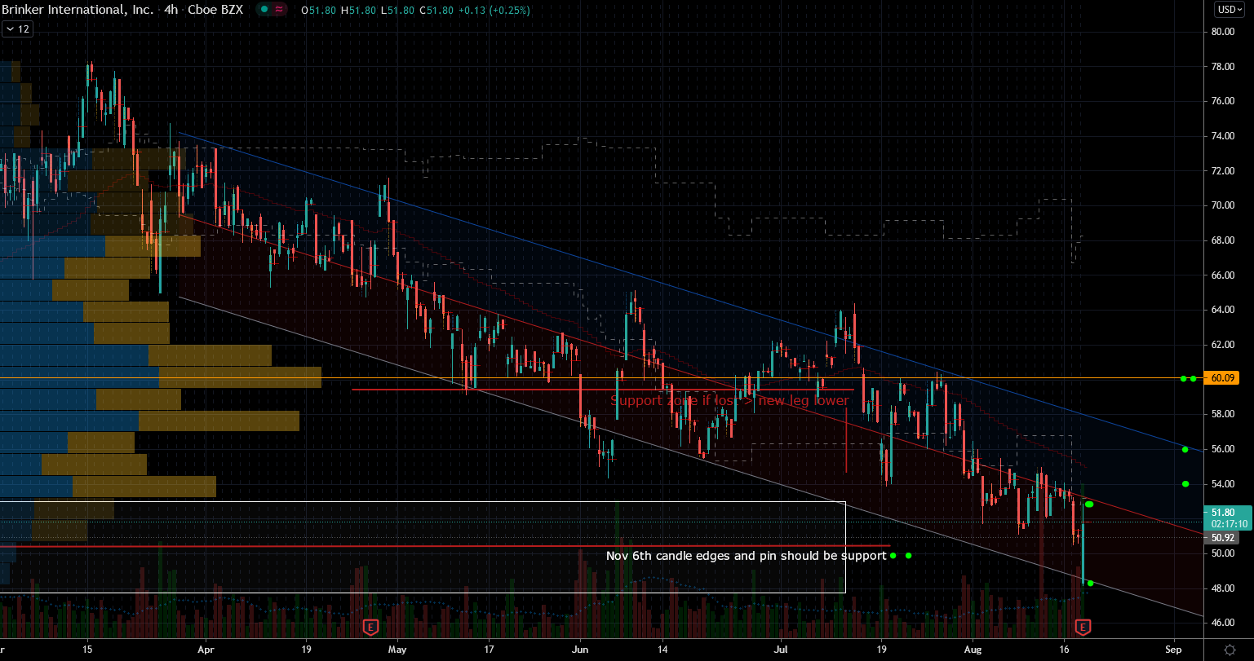Click the Jul label on time axis

(782, 649)
